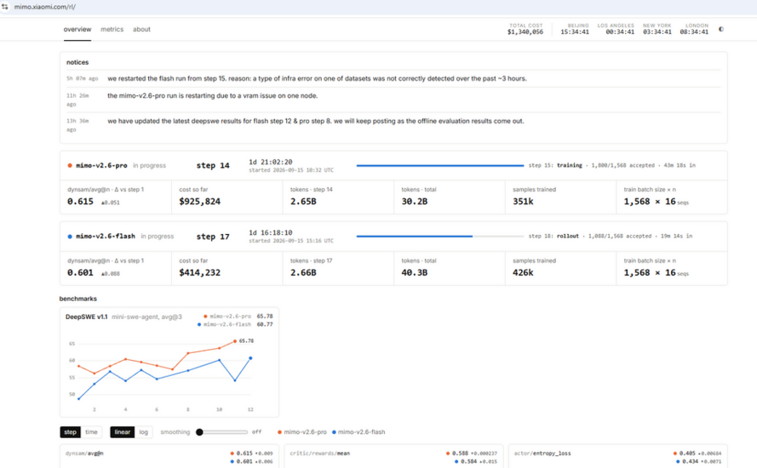Open the overview tab
This screenshot has height=468, width=757.
click(77, 30)
